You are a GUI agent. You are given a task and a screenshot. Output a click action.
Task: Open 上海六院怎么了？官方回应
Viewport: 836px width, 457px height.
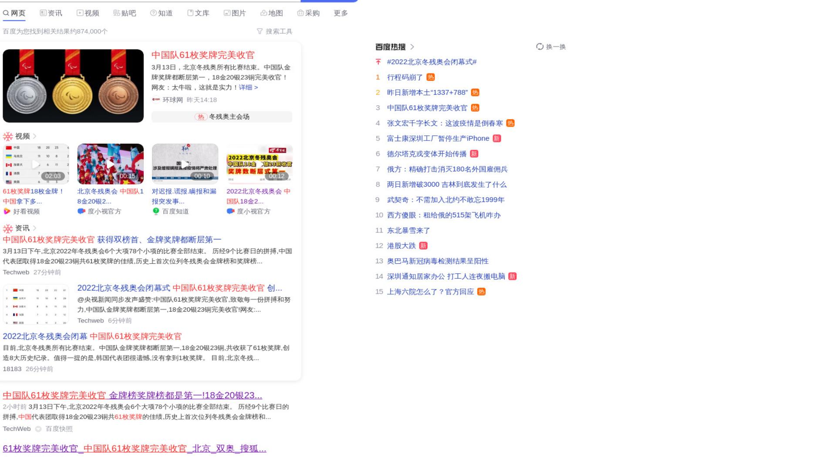click(431, 292)
